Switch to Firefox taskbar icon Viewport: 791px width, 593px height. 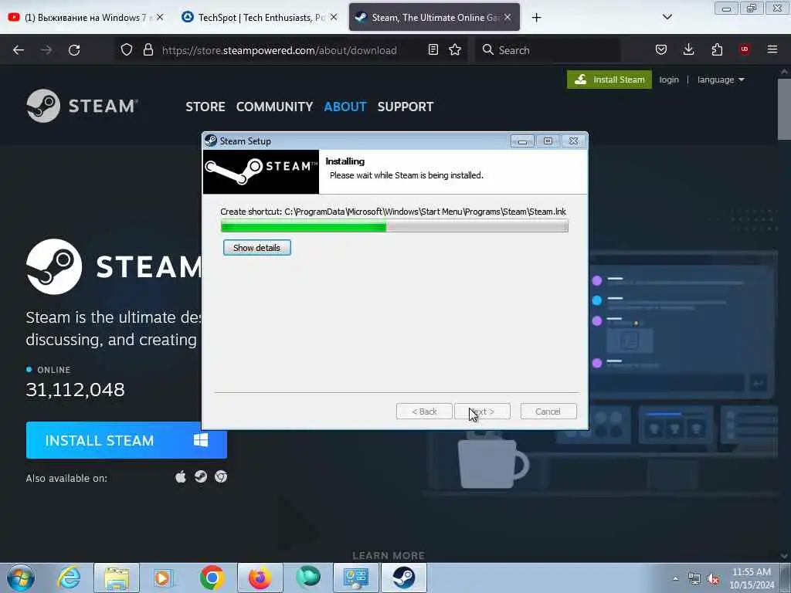(x=260, y=578)
